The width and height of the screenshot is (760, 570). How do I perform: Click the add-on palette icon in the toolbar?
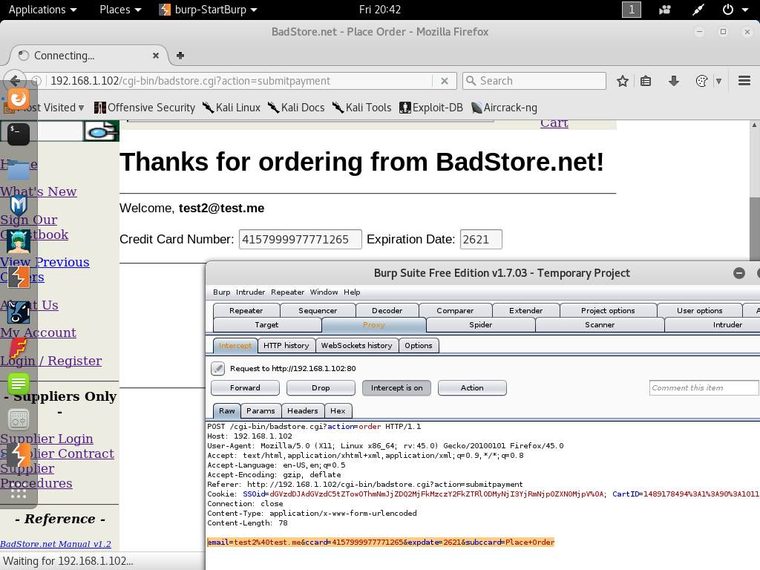(x=702, y=81)
